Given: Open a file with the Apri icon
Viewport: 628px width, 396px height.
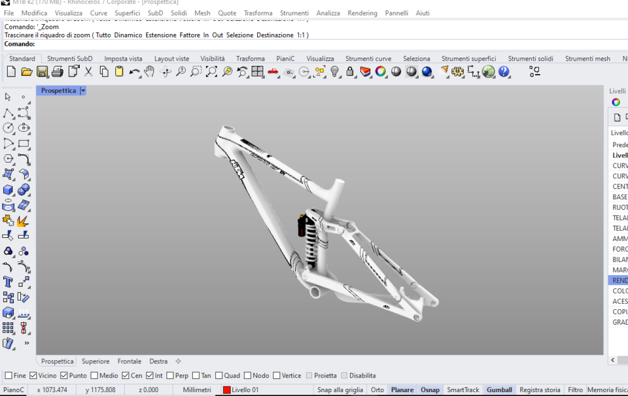Looking at the screenshot, I should pos(26,72).
